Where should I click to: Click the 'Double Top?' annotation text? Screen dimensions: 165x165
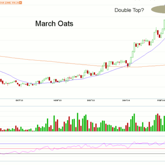coord(129,10)
